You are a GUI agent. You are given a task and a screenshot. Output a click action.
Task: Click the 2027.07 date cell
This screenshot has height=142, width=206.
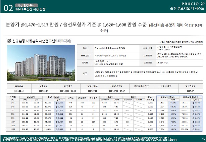point(190,91)
